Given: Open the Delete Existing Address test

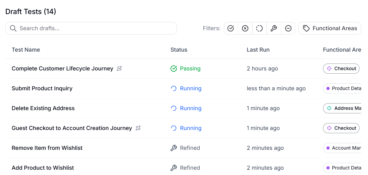Looking at the screenshot, I should pos(43,108).
